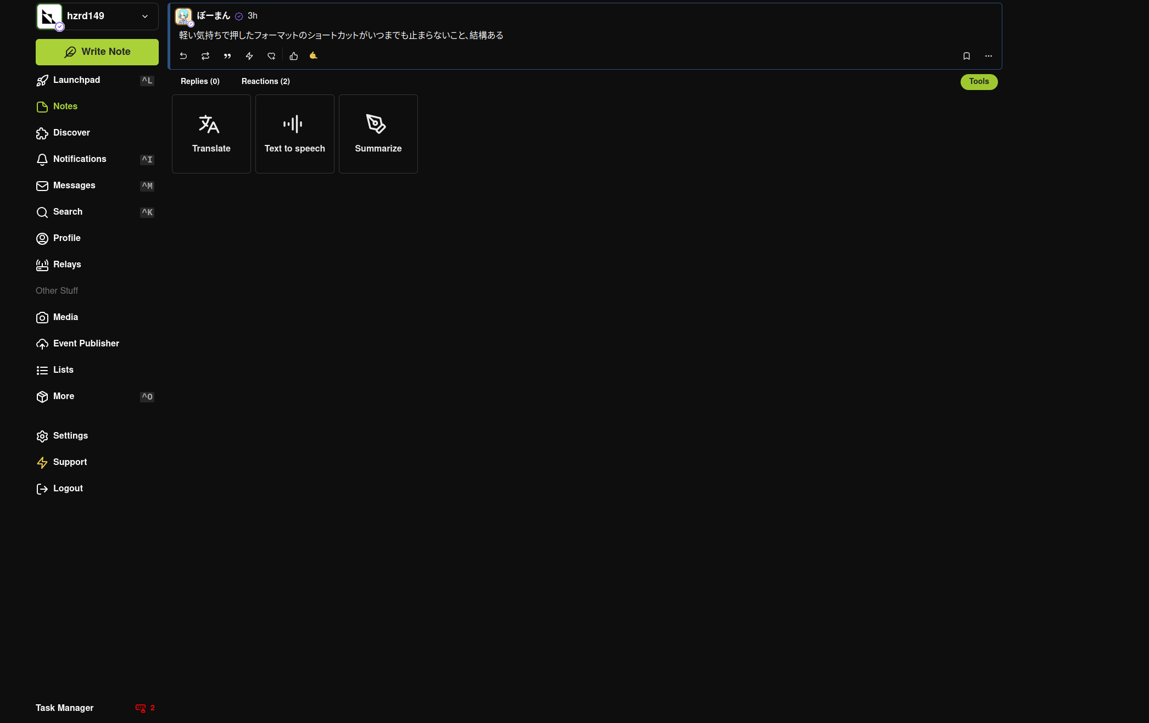Click the red relay-status icon beside Task Manager
The image size is (1149, 723).
coord(141,708)
